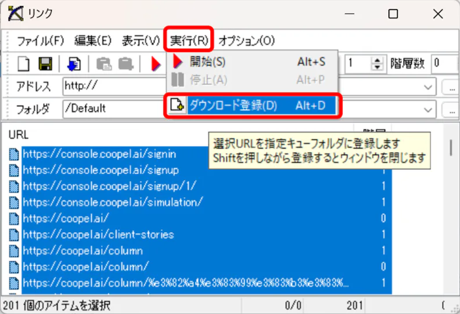Expand the フォルダ combo box dropdown
460x314 pixels.
(x=428, y=110)
